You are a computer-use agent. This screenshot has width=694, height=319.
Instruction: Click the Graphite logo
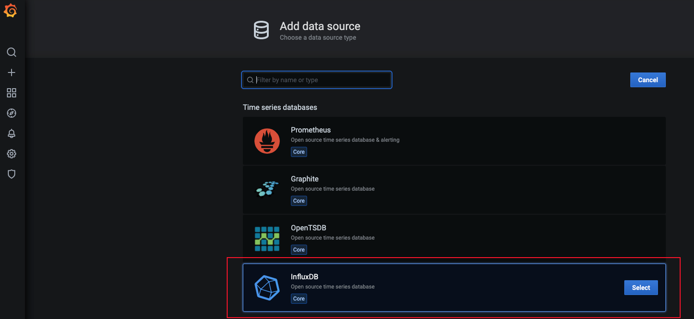click(x=267, y=189)
